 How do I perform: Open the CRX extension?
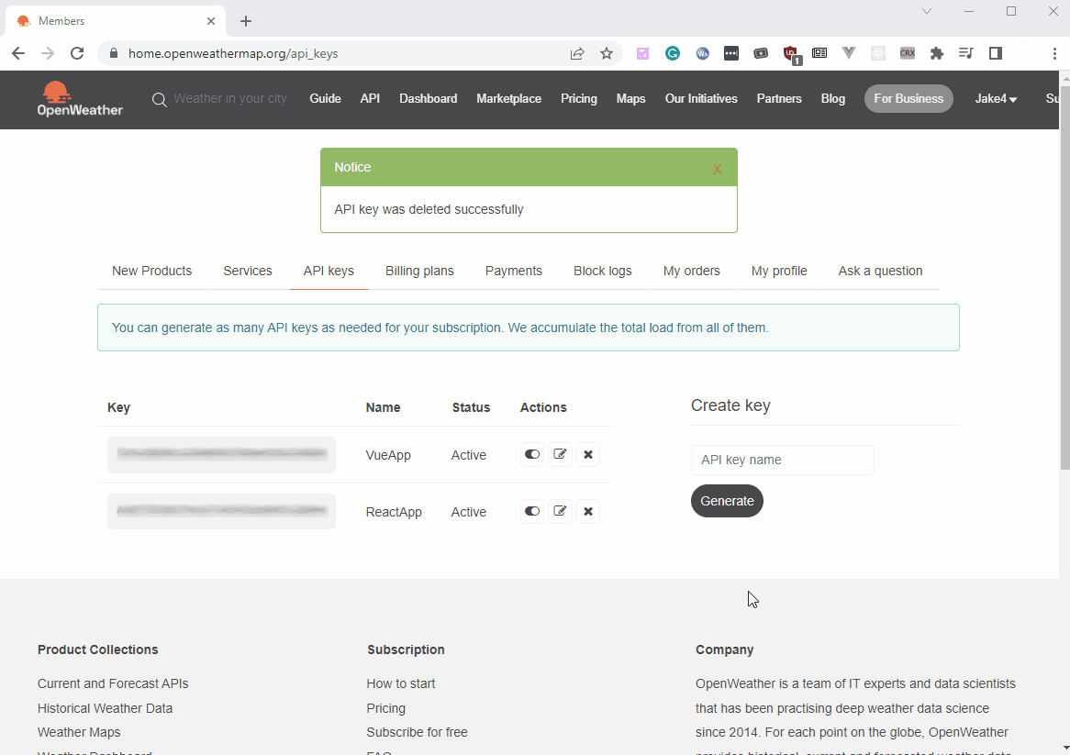click(908, 53)
